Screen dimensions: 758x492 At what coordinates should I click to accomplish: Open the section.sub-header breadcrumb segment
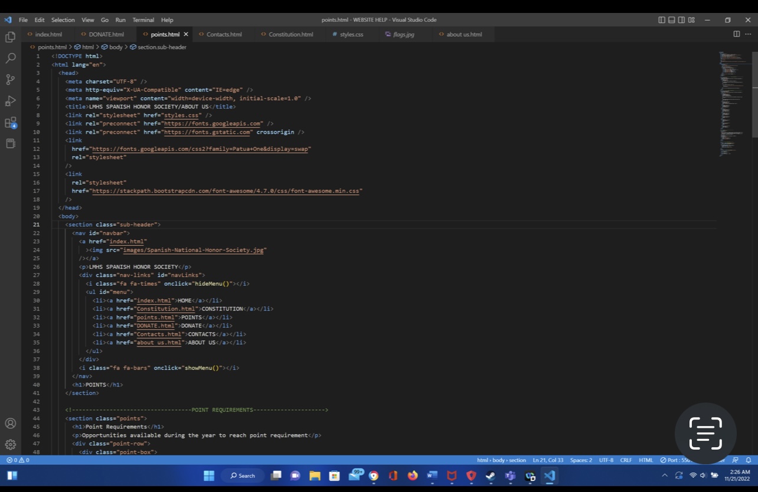click(x=158, y=47)
